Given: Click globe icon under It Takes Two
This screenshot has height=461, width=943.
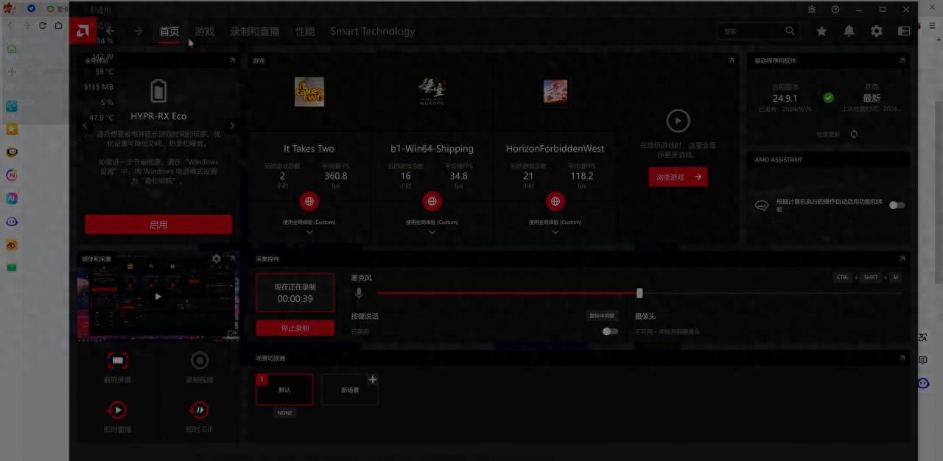Looking at the screenshot, I should point(309,201).
